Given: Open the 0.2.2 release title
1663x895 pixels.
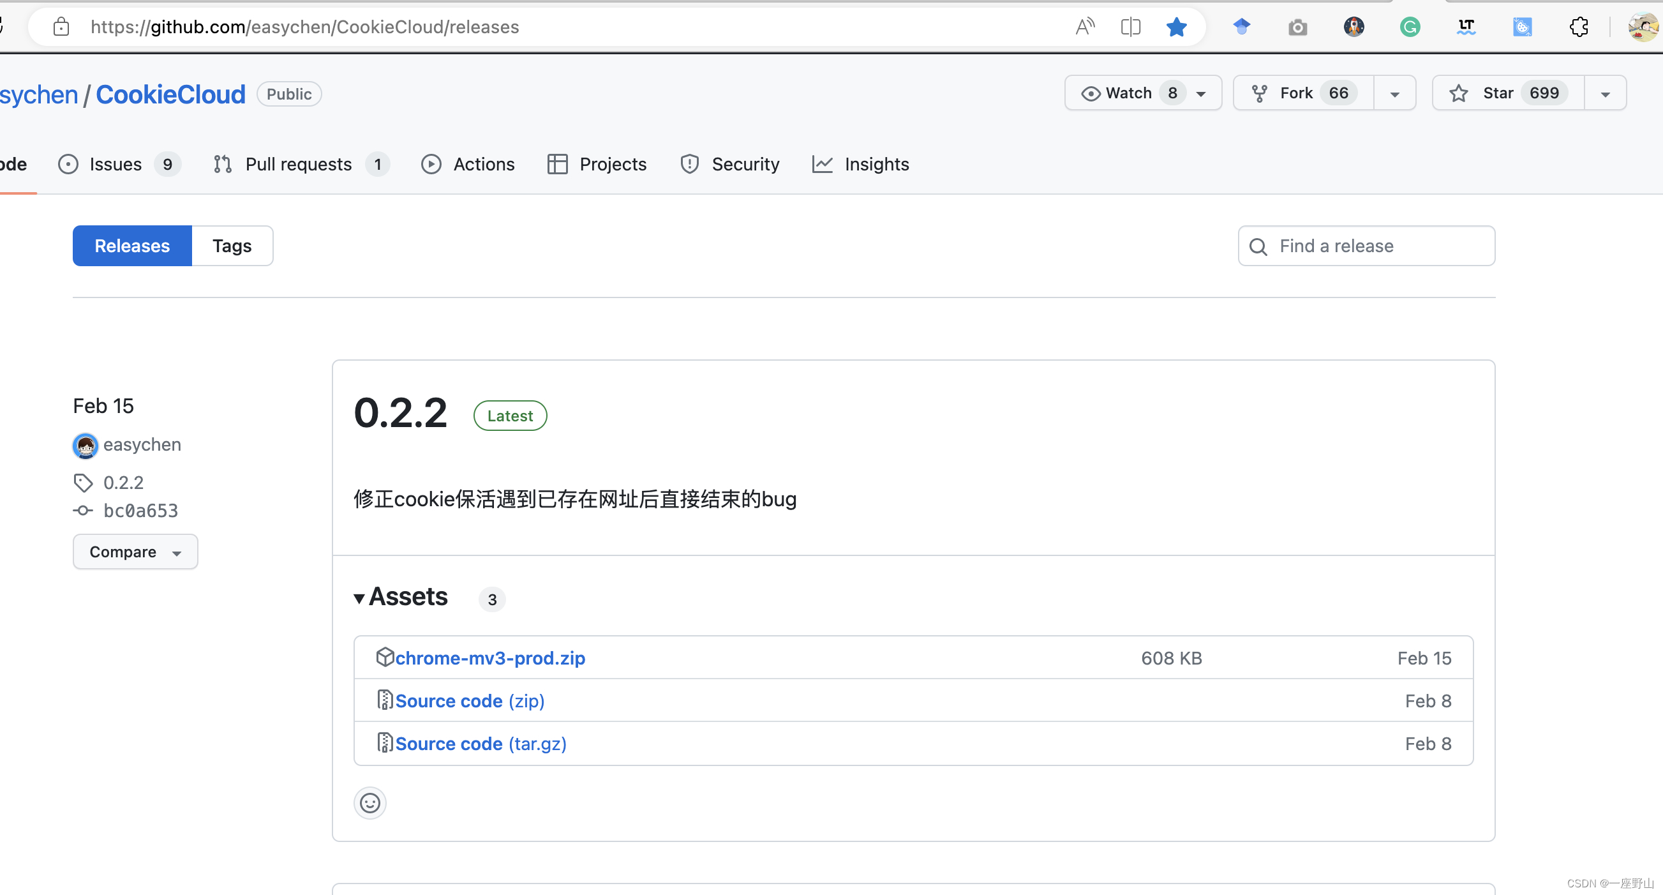Looking at the screenshot, I should point(400,413).
